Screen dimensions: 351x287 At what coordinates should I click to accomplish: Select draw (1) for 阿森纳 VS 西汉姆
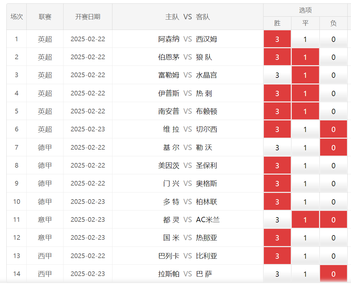tap(305, 39)
